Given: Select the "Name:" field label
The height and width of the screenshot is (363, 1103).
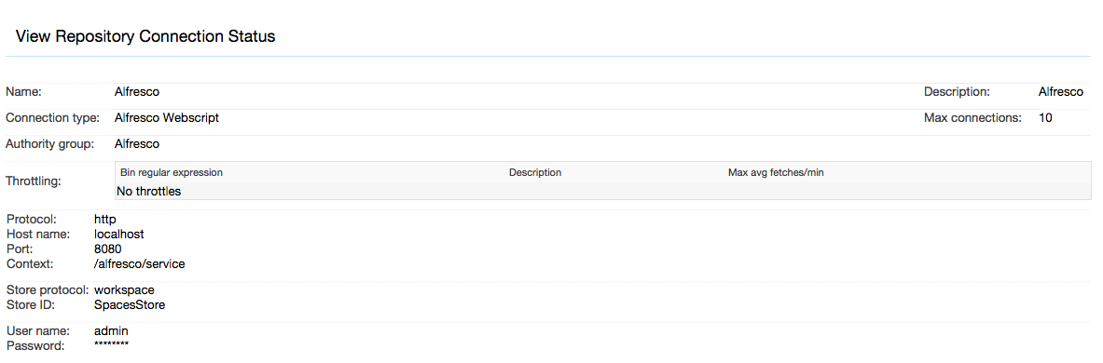Looking at the screenshot, I should pos(24,92).
